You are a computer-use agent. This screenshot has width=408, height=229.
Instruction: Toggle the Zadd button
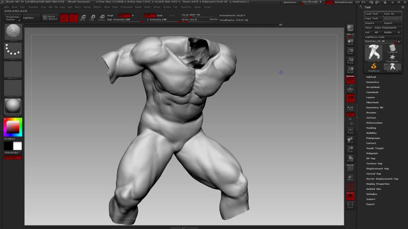150,16
